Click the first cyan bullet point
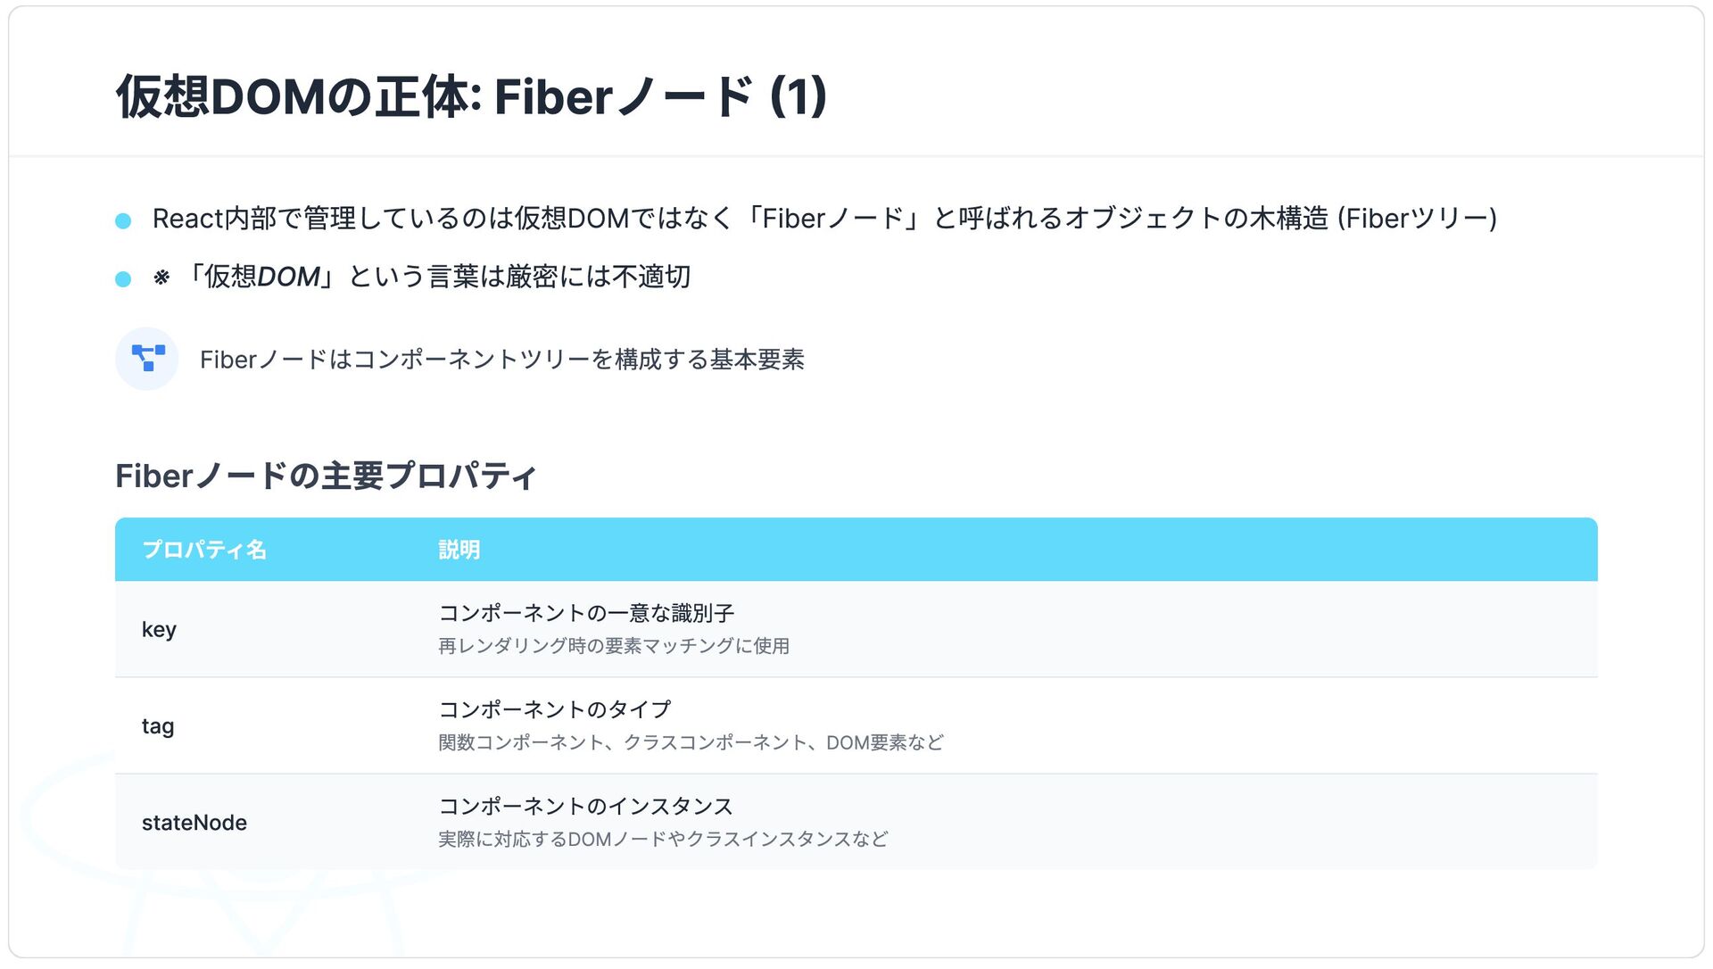This screenshot has width=1713, height=969. pyautogui.click(x=123, y=220)
